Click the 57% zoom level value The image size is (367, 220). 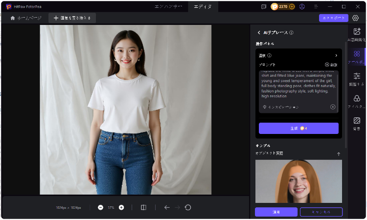(111, 207)
